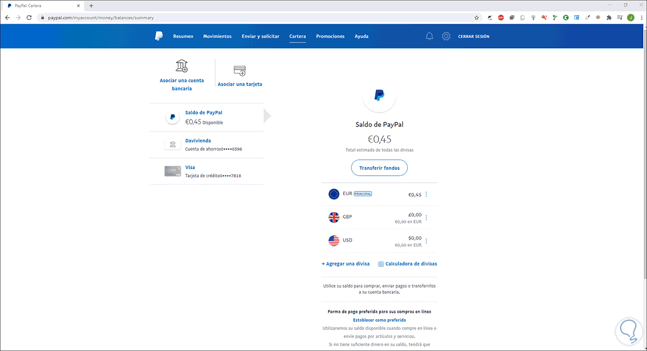Click 'Tarjeta de crédito' number text
The image size is (647, 351).
[213, 176]
